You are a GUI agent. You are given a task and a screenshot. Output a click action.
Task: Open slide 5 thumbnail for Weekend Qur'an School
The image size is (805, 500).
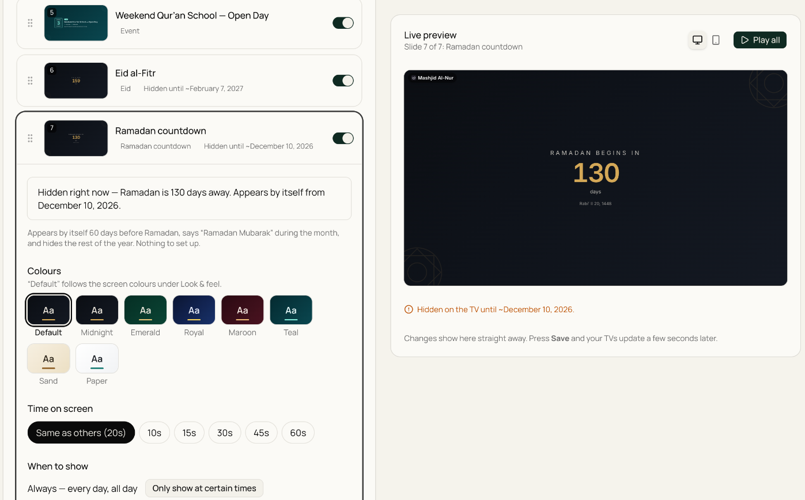(x=76, y=23)
